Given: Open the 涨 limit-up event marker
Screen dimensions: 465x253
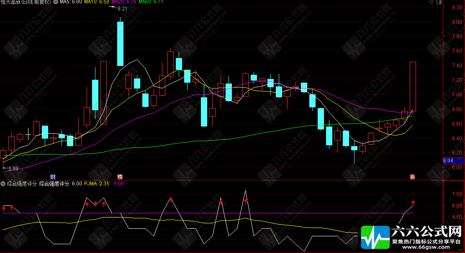Looking at the screenshot, I should [x=412, y=177].
